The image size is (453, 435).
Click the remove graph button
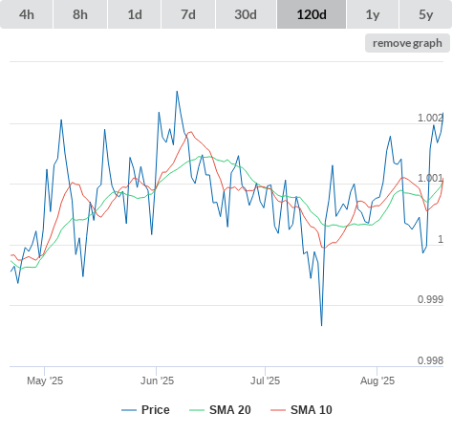click(x=407, y=43)
